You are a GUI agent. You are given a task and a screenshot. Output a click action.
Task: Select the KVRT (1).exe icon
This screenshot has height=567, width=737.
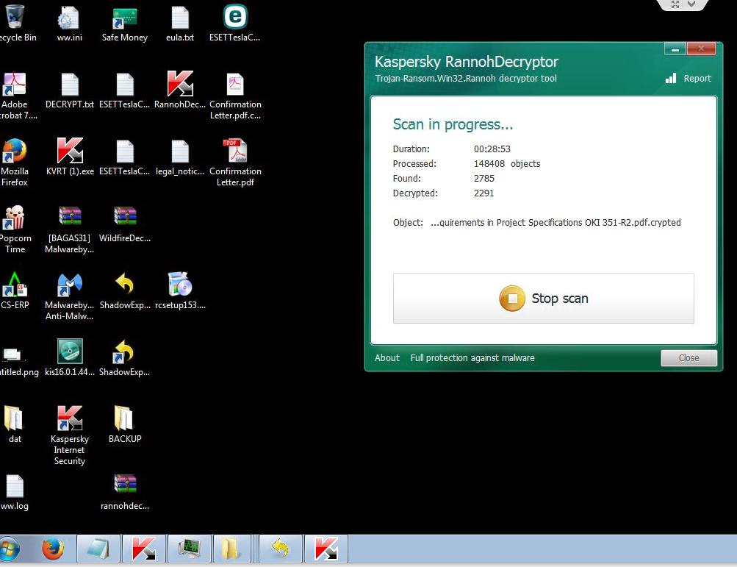(70, 157)
